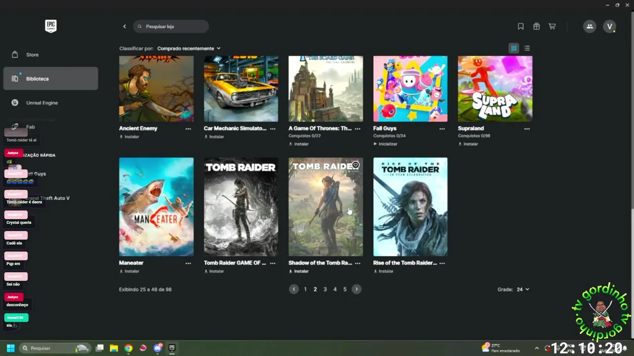Image resolution: width=634 pixels, height=356 pixels.
Task: Open Epic Games Launcher taskbar icon
Action: coord(172,348)
